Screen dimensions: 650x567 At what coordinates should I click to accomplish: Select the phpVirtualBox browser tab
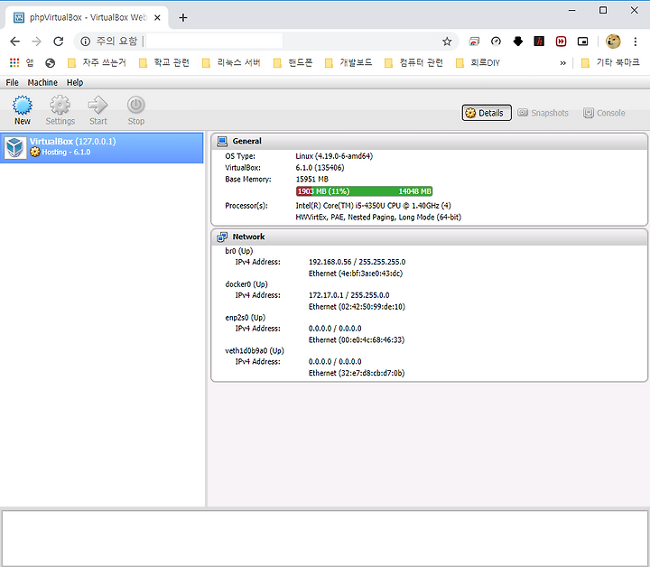[x=87, y=17]
